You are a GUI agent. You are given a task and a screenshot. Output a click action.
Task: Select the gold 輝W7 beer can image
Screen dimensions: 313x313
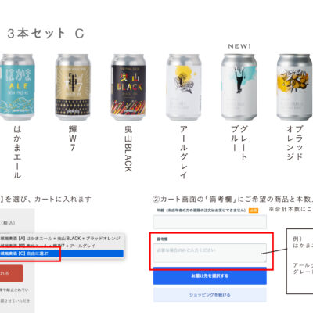click(x=73, y=87)
